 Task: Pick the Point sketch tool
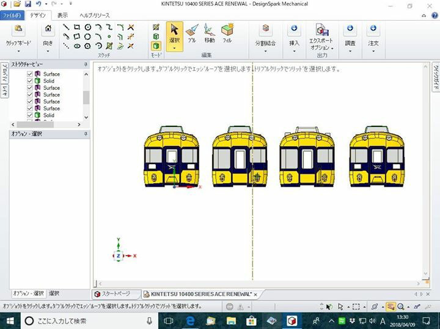109,37
